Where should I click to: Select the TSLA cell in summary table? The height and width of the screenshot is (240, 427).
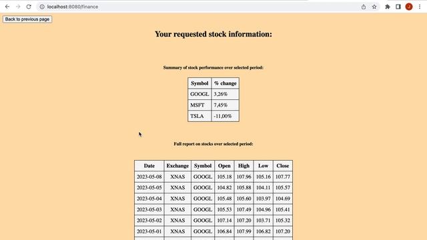coord(199,116)
